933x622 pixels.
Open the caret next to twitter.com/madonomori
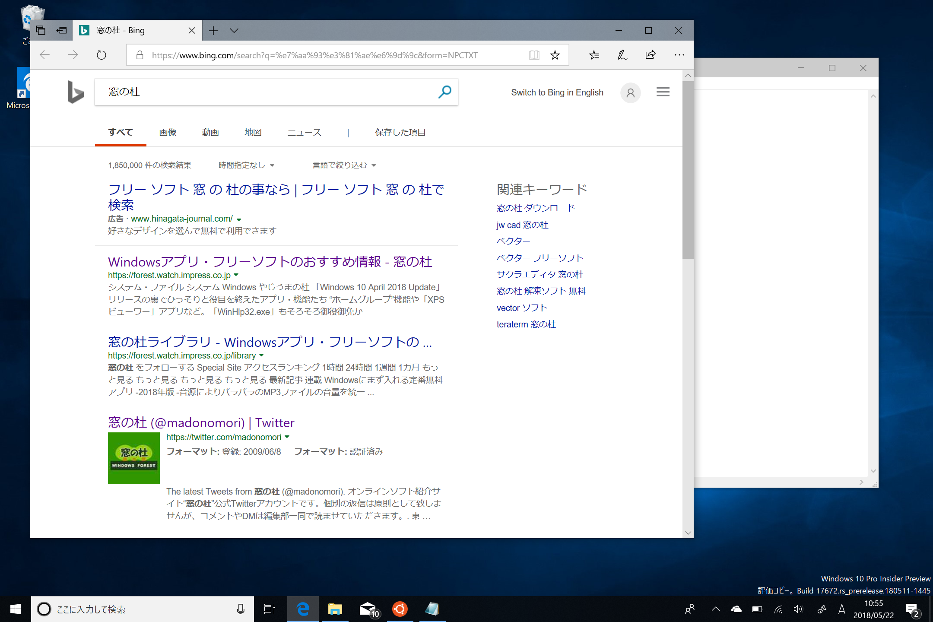(x=287, y=437)
